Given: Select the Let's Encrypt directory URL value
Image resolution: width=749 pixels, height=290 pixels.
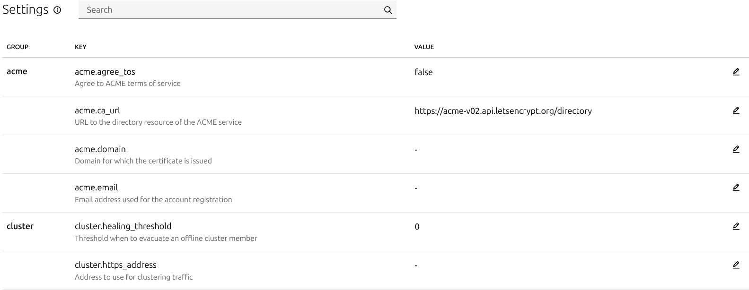Looking at the screenshot, I should click(x=503, y=111).
